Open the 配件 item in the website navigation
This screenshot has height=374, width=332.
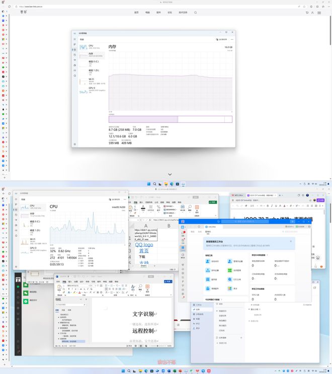(158, 13)
